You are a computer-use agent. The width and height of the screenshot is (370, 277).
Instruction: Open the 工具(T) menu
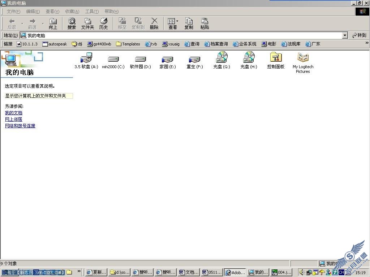92,11
